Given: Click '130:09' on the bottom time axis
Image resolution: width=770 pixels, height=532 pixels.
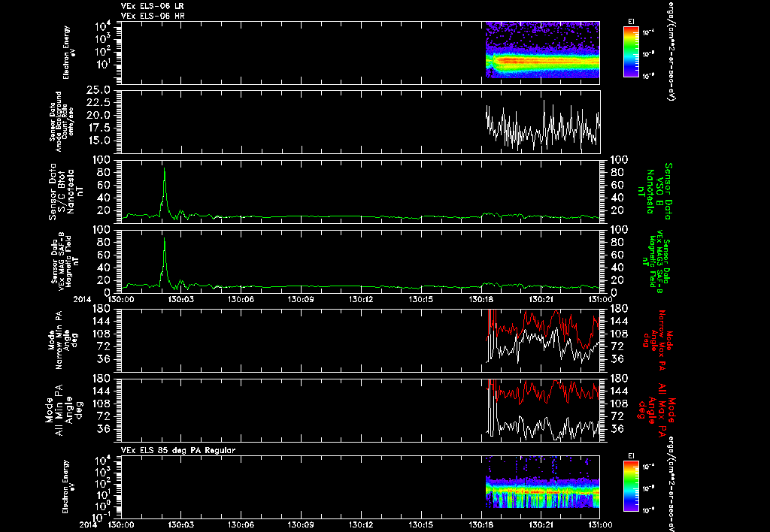Looking at the screenshot, I should 301,524.
